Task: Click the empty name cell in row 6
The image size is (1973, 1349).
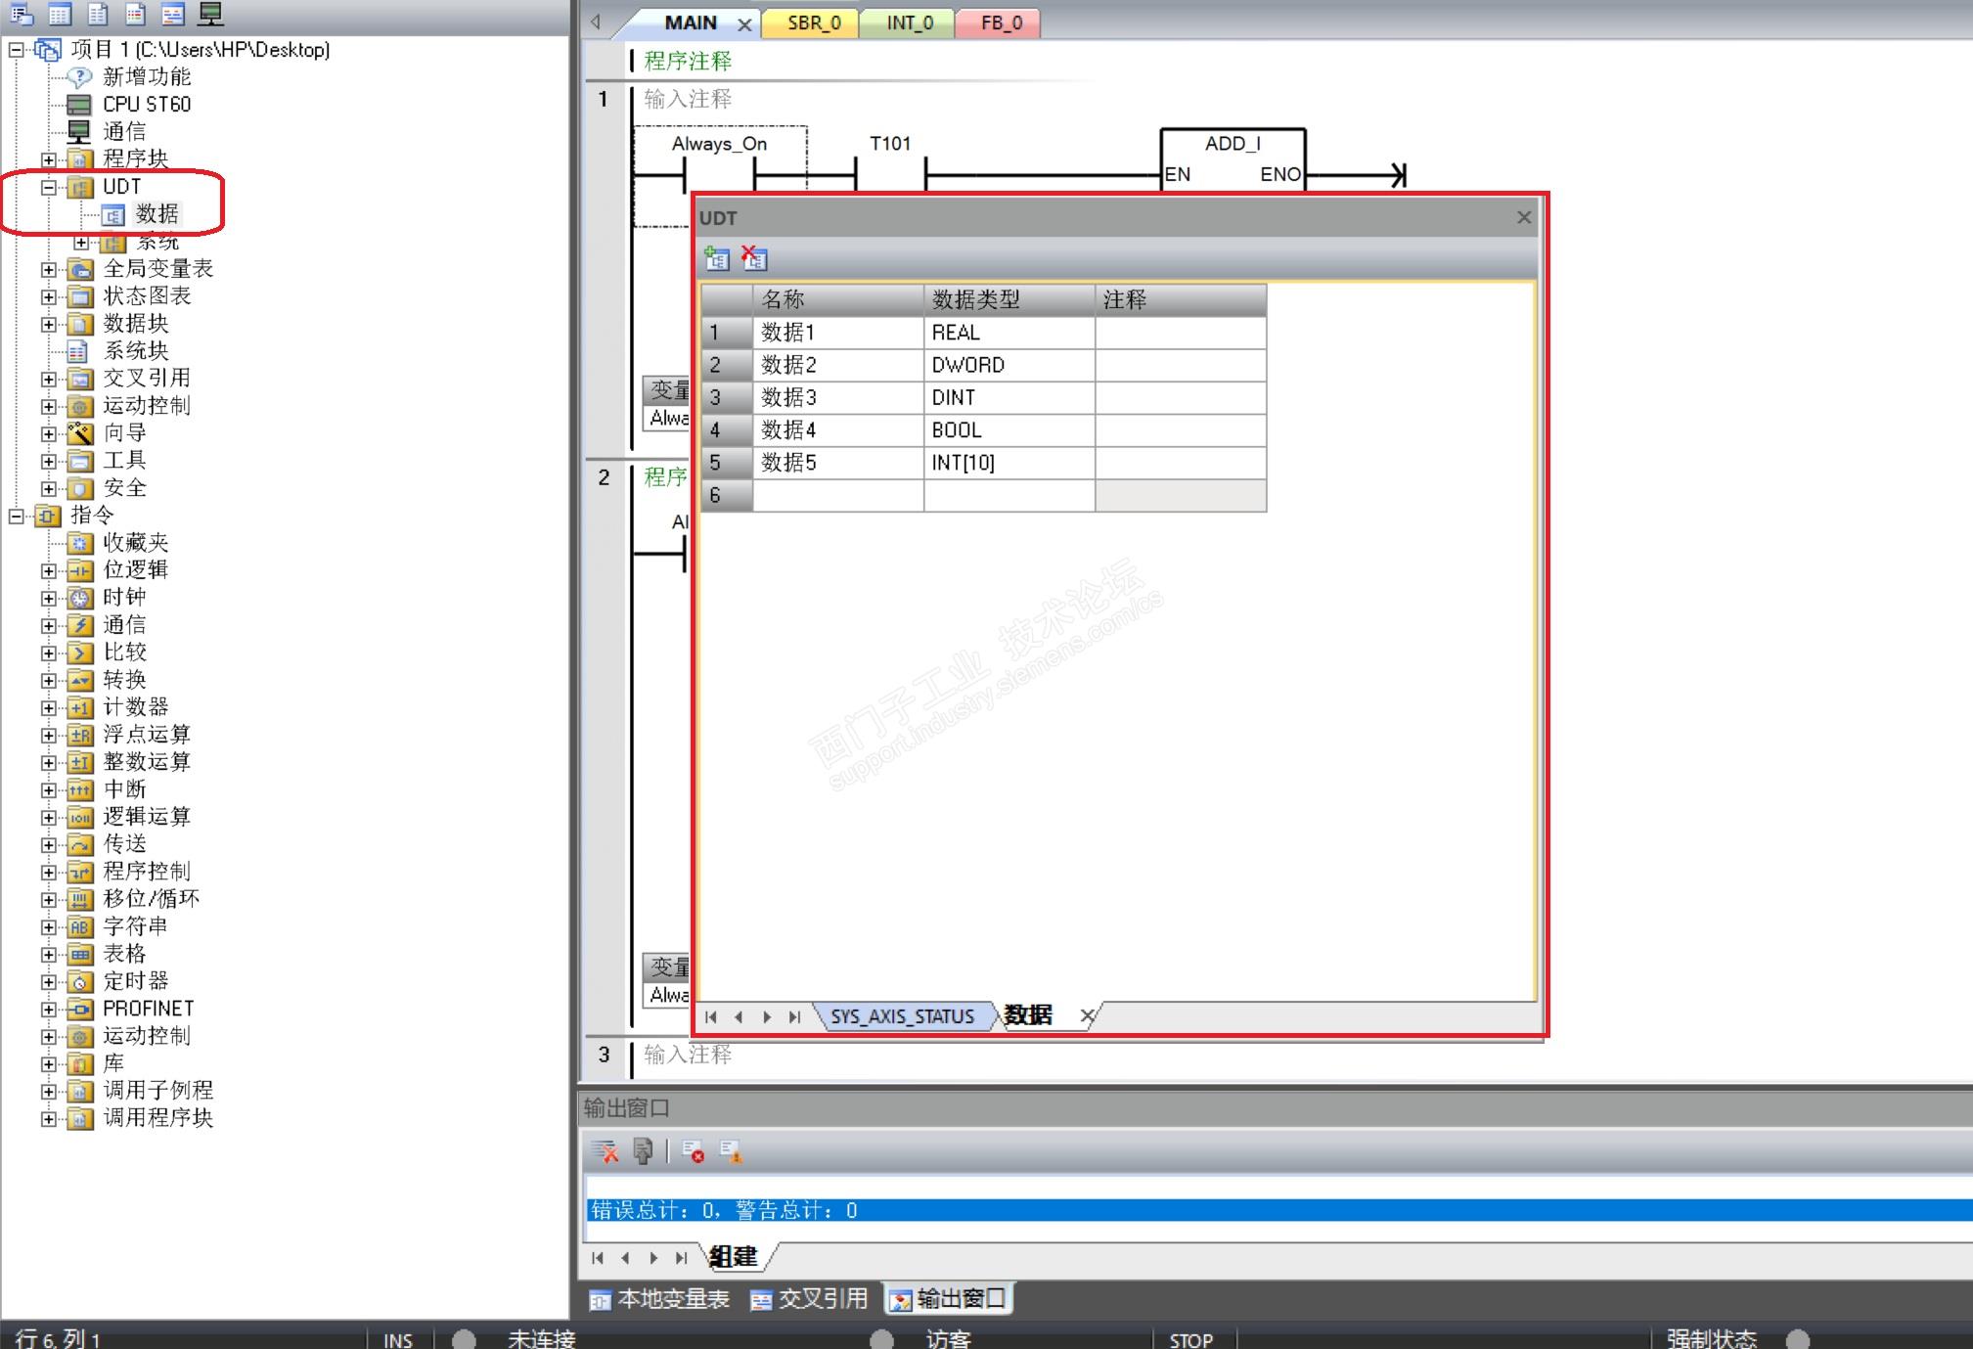Action: 837,495
